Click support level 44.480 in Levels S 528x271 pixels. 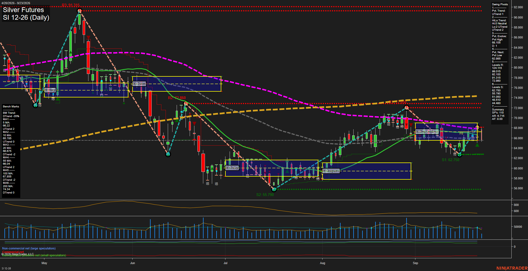coord(496,103)
